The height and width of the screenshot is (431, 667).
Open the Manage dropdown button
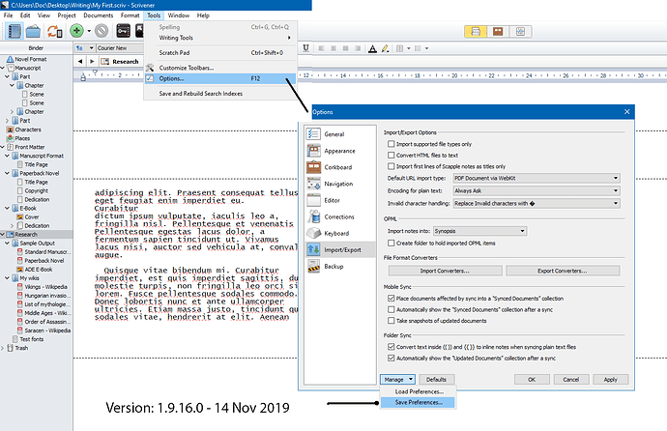click(397, 380)
